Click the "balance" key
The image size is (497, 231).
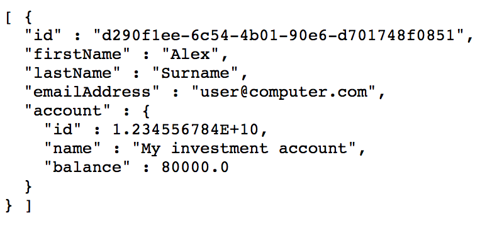(87, 168)
